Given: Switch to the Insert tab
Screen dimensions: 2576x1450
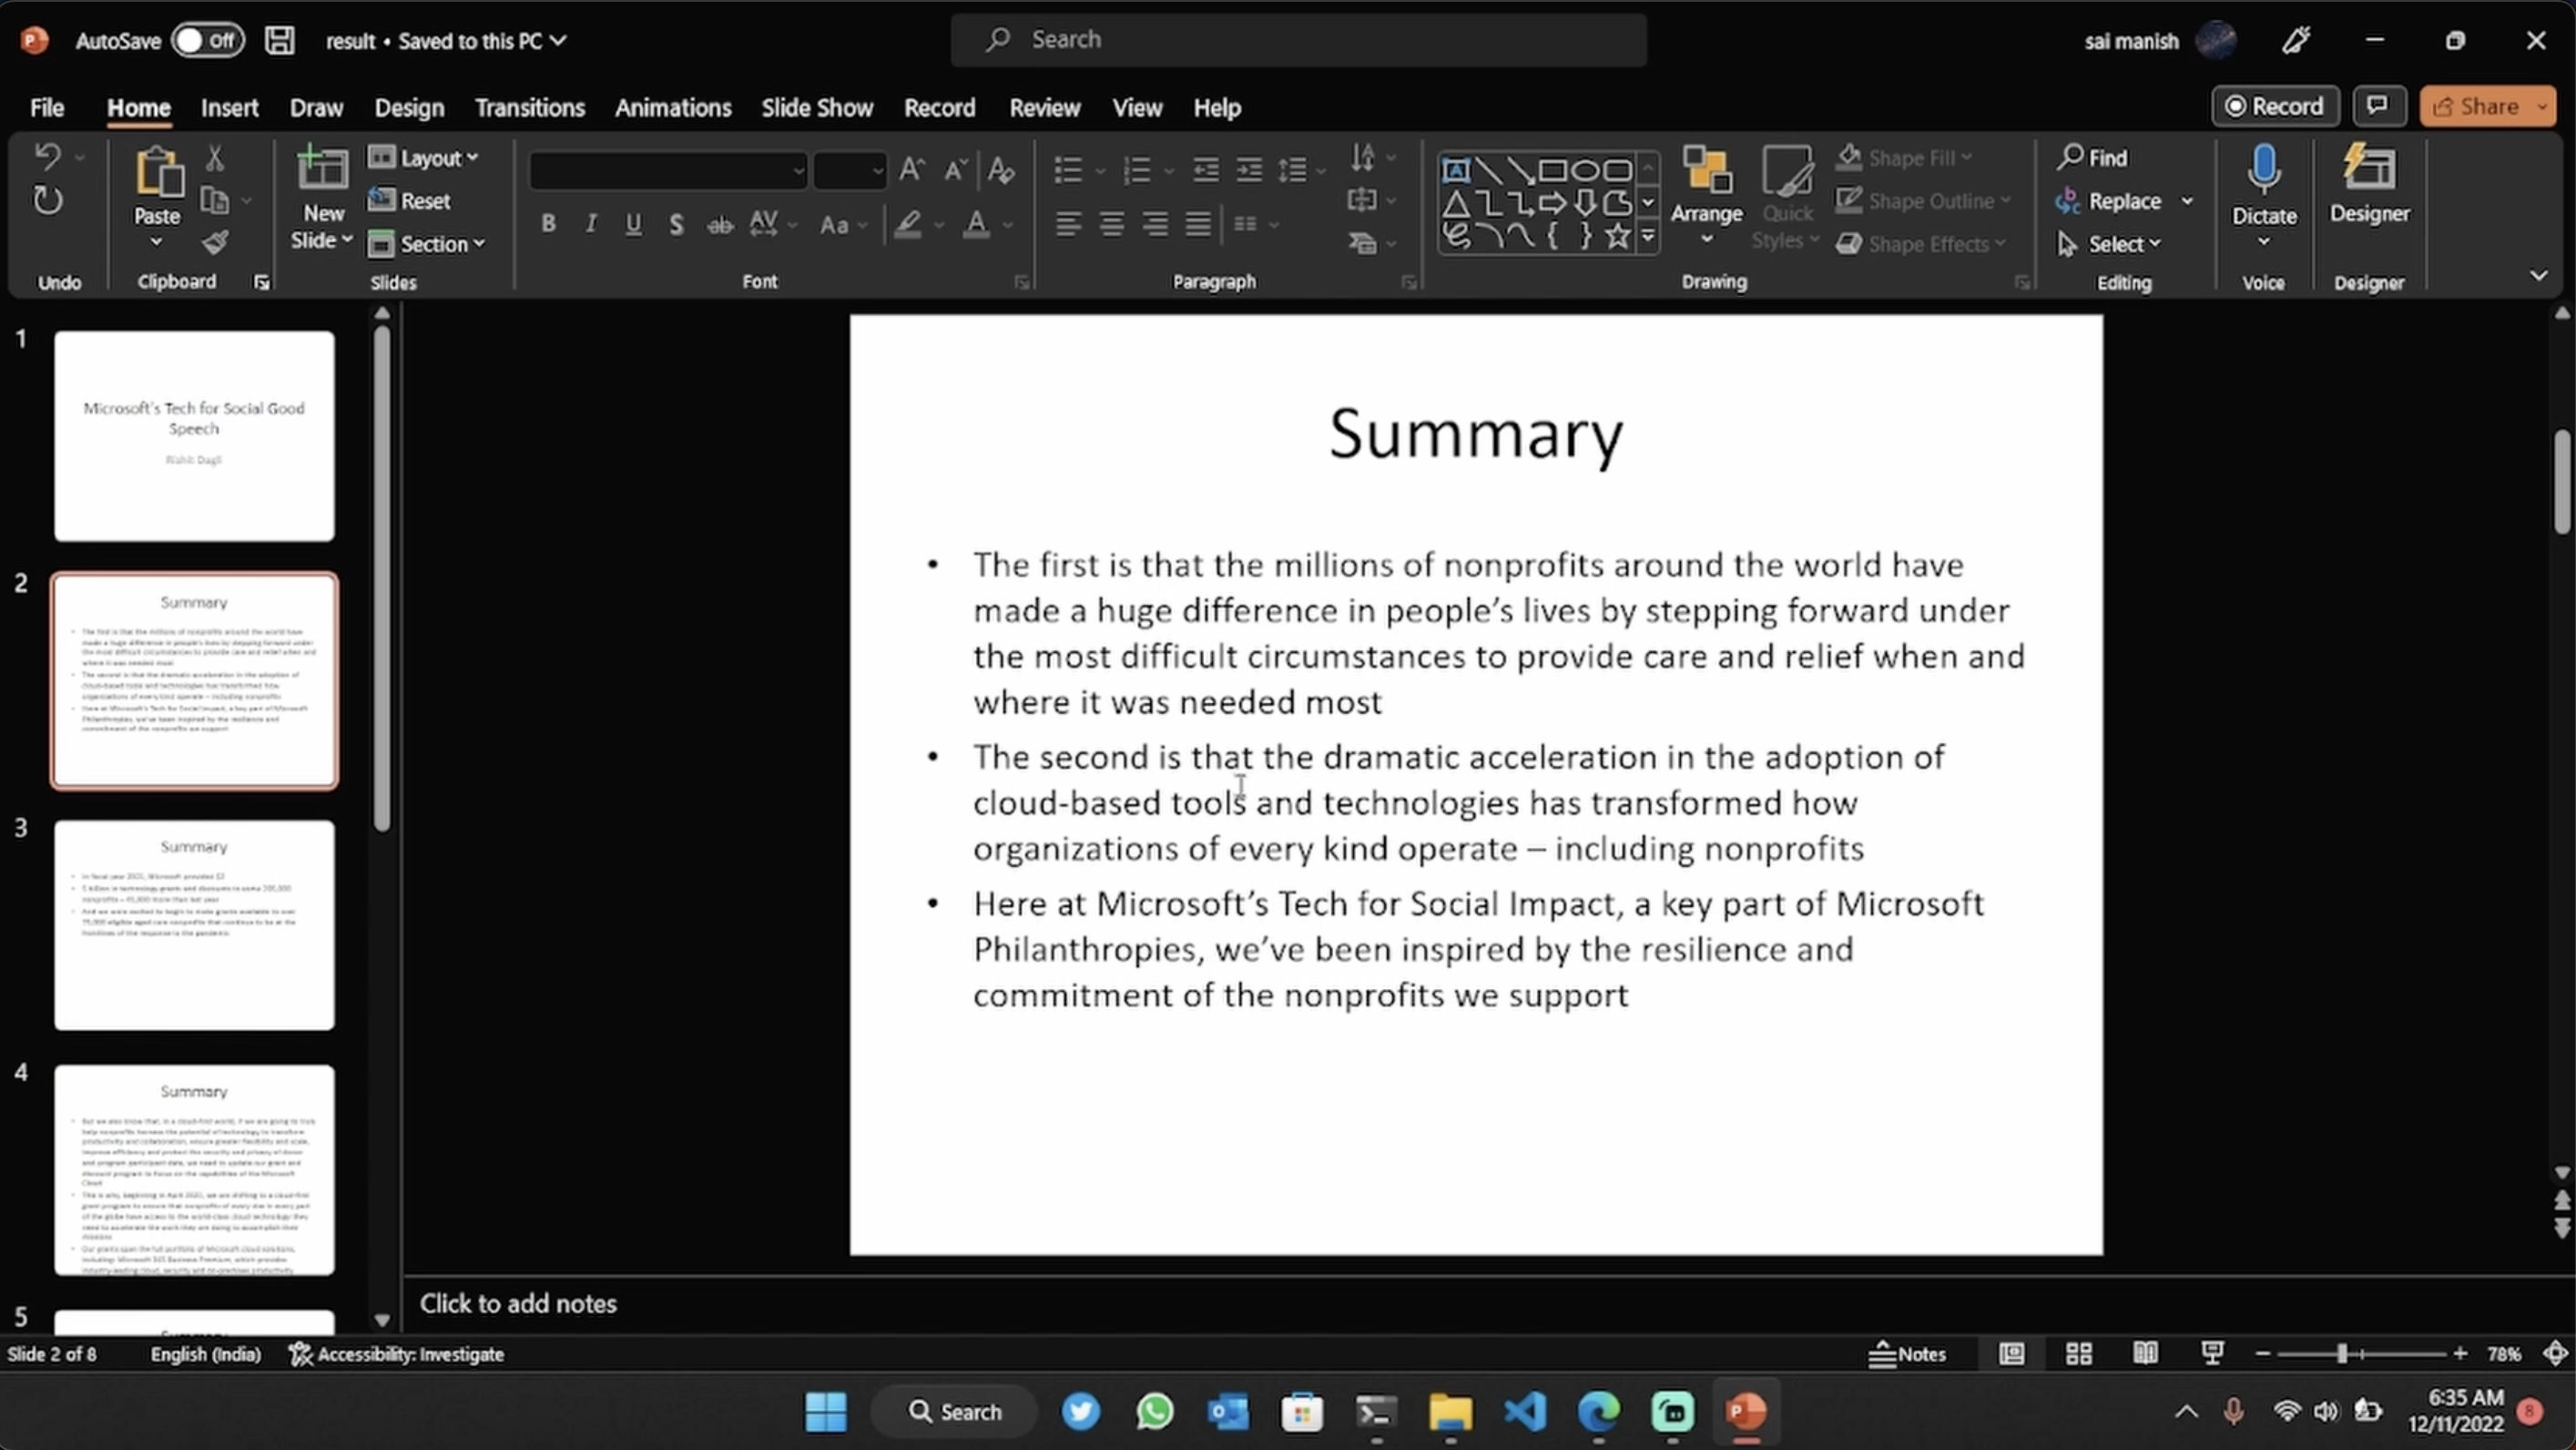Looking at the screenshot, I should [x=229, y=108].
